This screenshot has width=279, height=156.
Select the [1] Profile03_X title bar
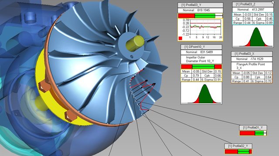[x=252, y=54]
